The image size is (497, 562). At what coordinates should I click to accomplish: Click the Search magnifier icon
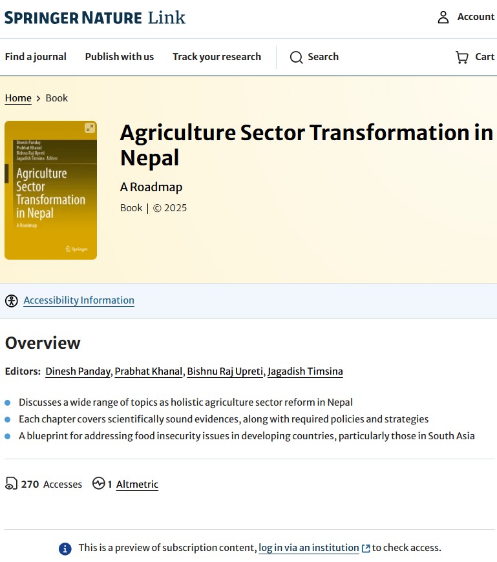[x=296, y=57]
